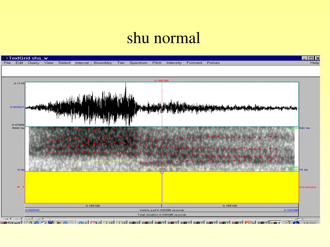Click the right 0.165198 duration bar

click(230, 206)
